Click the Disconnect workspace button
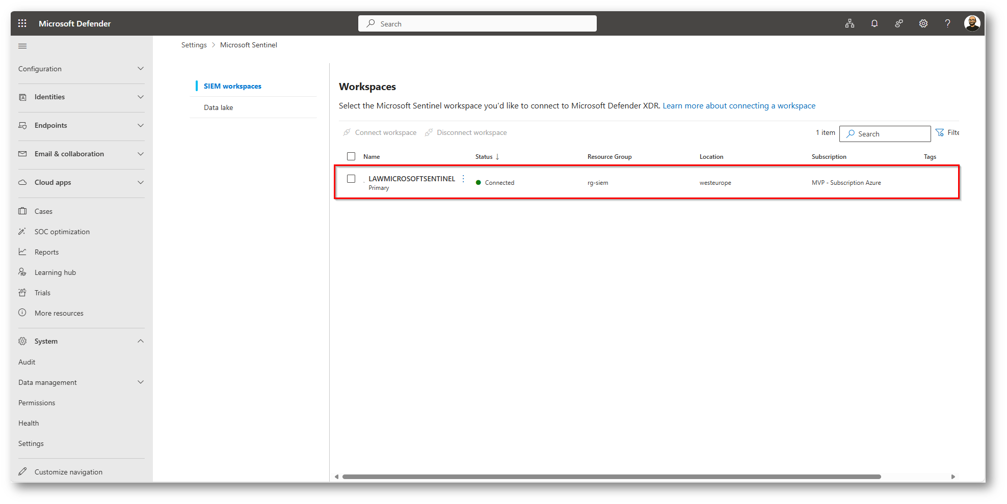 466,133
